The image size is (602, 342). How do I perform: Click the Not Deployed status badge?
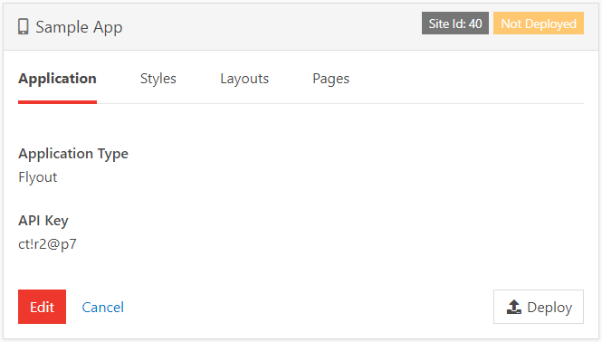[539, 24]
